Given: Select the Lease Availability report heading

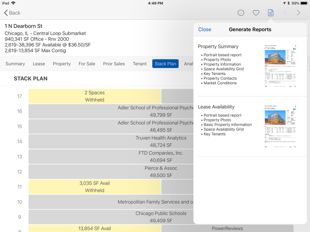Looking at the screenshot, I should click(216, 107).
